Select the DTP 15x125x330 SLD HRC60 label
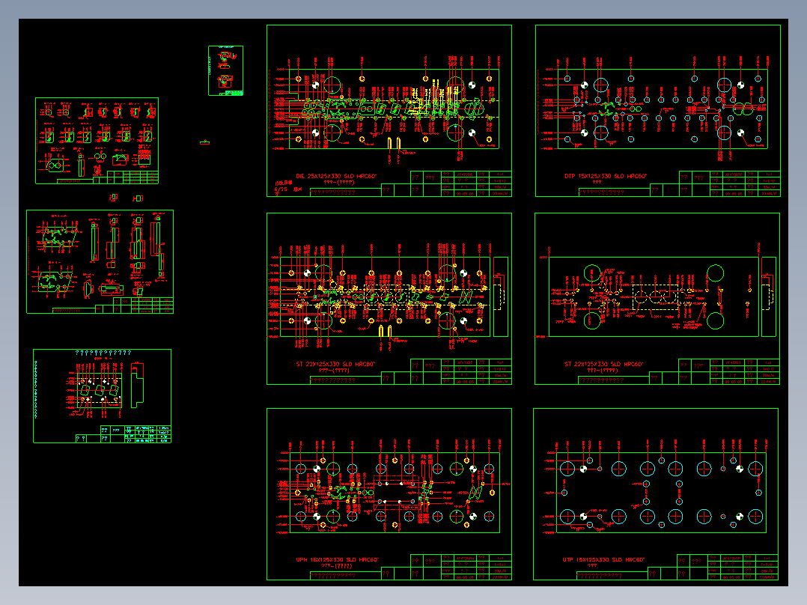The image size is (807, 605). pos(605,176)
